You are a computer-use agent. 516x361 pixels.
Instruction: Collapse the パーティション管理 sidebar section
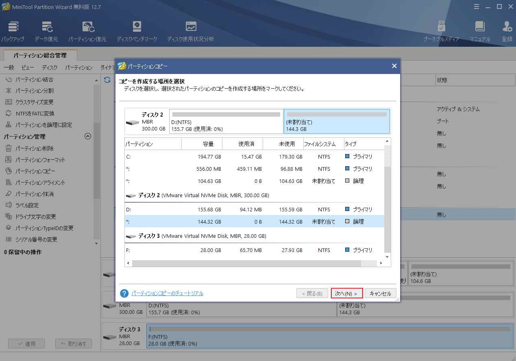[x=87, y=137]
